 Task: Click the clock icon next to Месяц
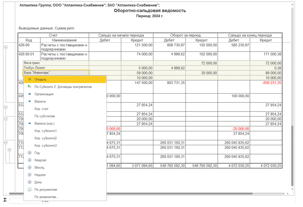tap(29, 167)
